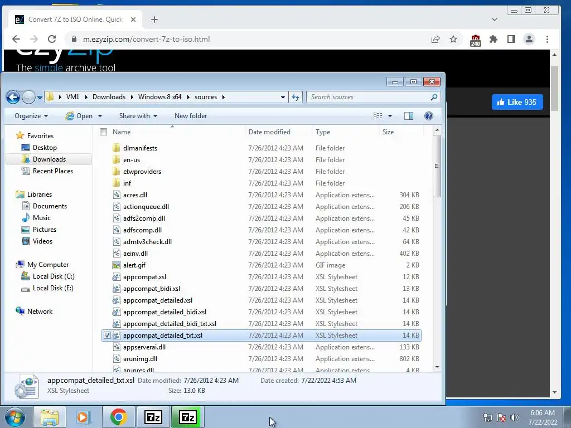The width and height of the screenshot is (571, 428).
Task: Click the Explorer Back arrow button
Action: click(x=13, y=97)
